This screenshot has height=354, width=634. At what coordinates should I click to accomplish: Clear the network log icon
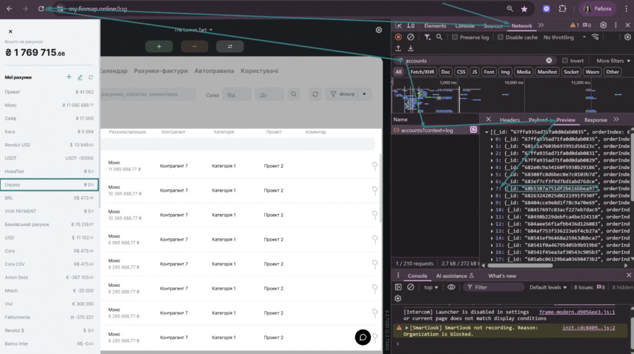click(x=410, y=37)
